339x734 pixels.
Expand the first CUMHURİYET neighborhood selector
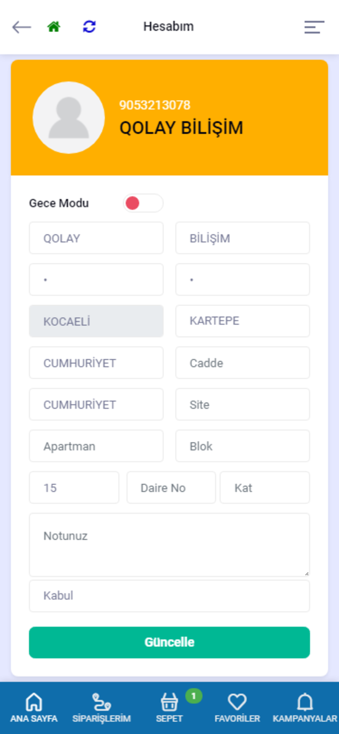[x=96, y=363]
